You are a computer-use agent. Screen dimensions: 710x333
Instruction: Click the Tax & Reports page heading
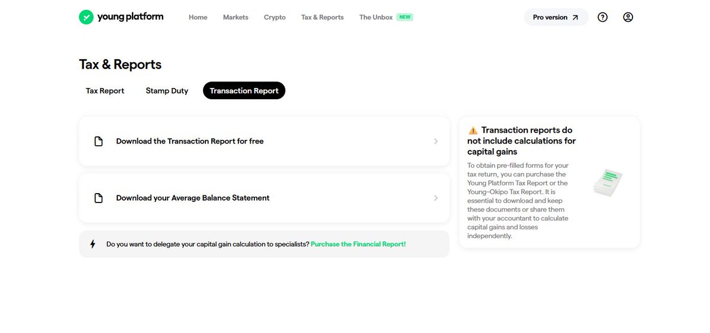click(x=120, y=64)
